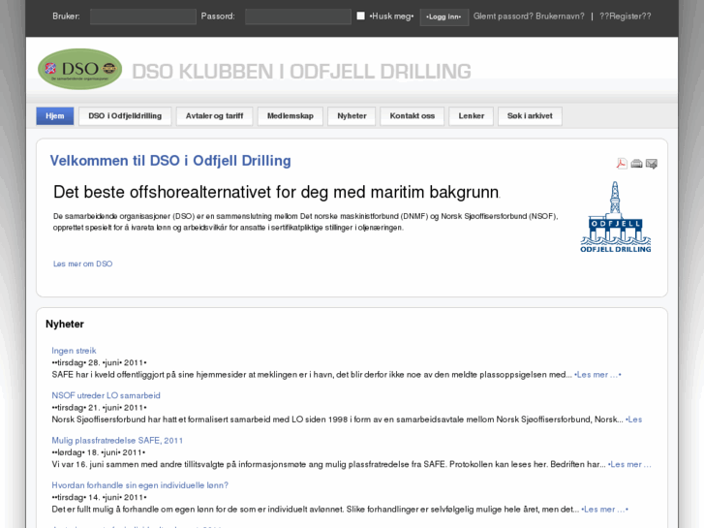The height and width of the screenshot is (528, 704).
Task: Click the DSO oval logo
Action: pos(80,69)
